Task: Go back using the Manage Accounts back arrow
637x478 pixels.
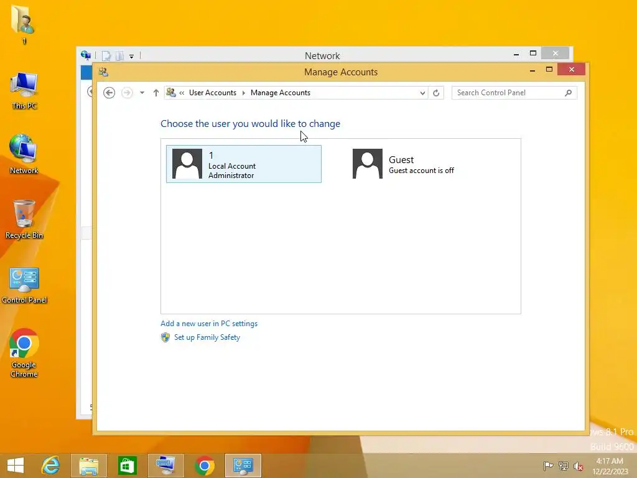Action: pyautogui.click(x=109, y=93)
